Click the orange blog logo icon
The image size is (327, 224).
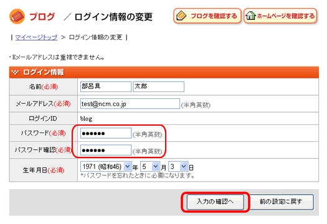click(x=17, y=16)
